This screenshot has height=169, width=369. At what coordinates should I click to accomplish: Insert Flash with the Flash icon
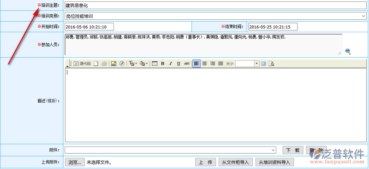pyautogui.click(x=122, y=64)
